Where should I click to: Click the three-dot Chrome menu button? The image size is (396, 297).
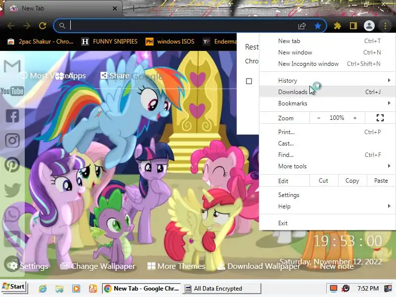coord(385,26)
